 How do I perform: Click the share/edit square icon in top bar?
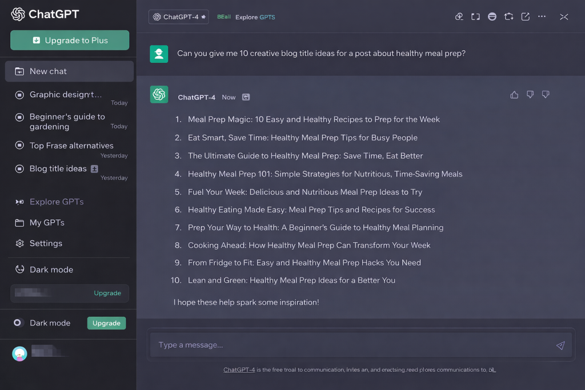(526, 17)
